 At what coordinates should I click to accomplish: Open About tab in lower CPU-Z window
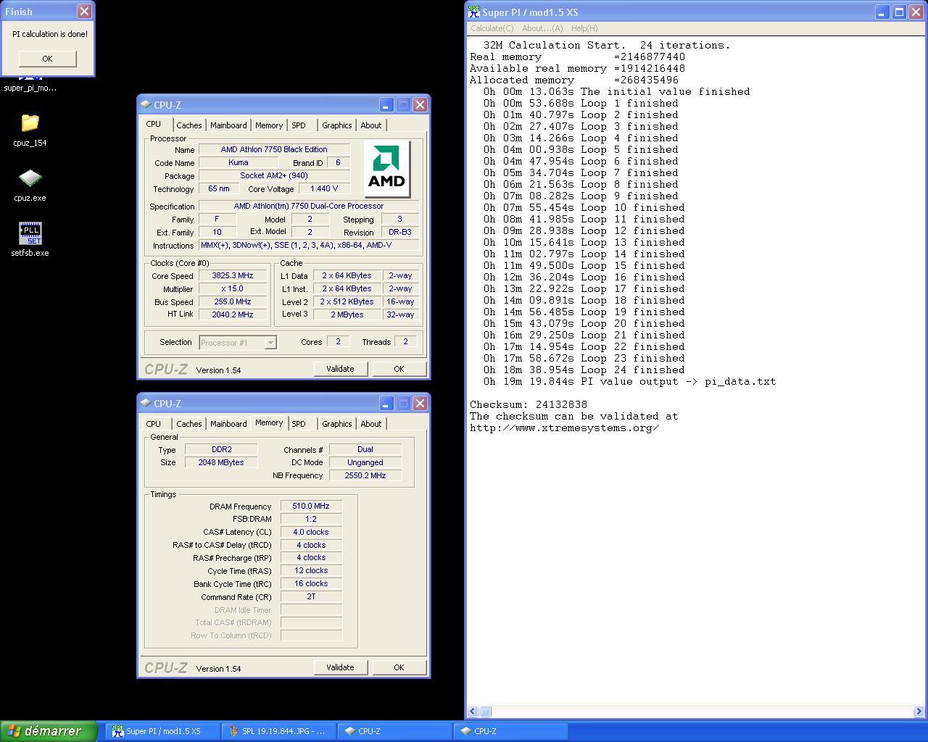[371, 424]
